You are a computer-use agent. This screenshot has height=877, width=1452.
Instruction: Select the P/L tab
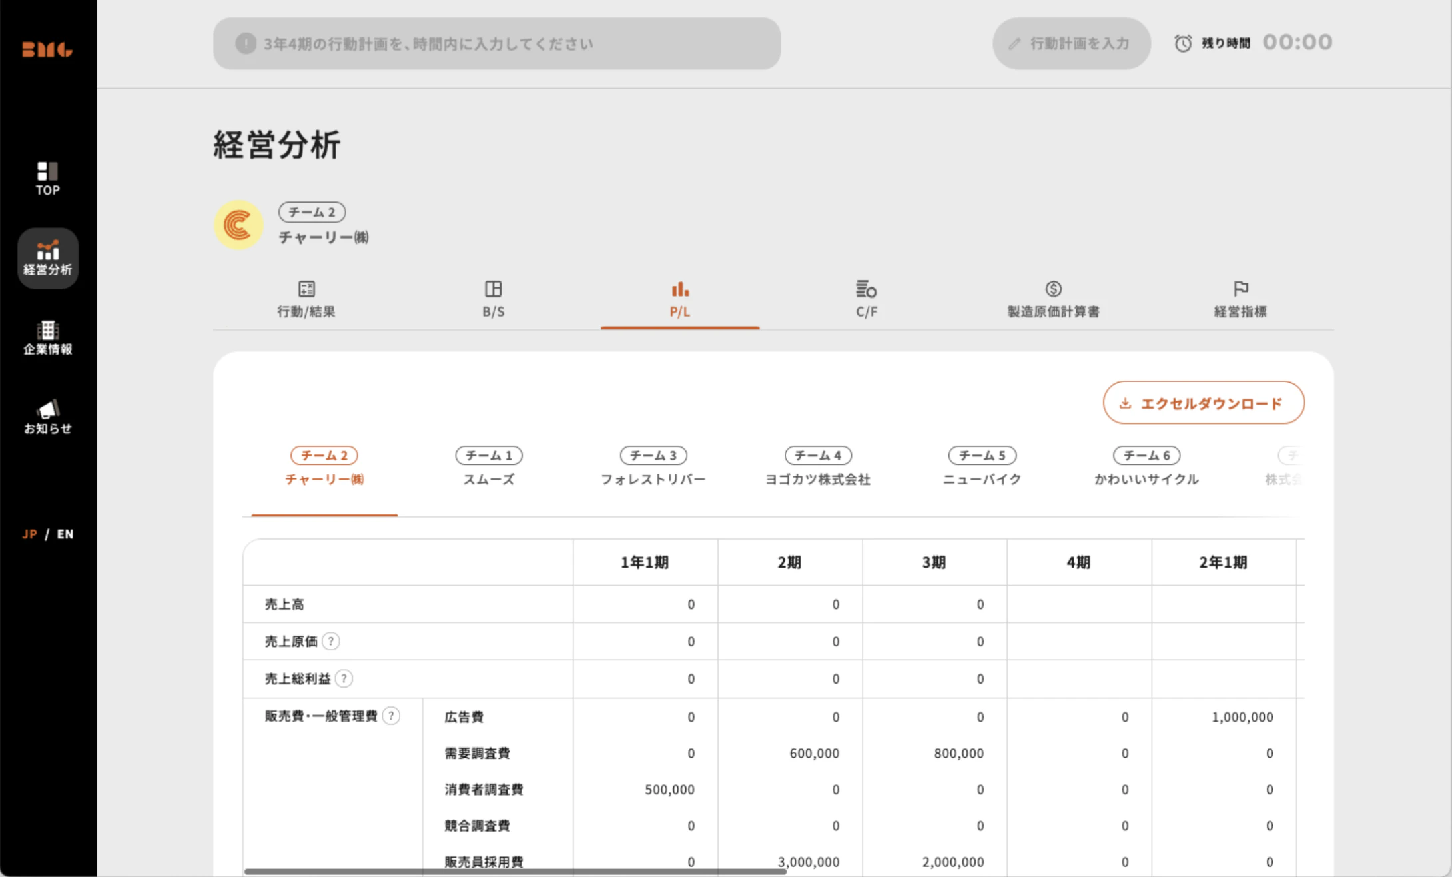click(x=680, y=299)
